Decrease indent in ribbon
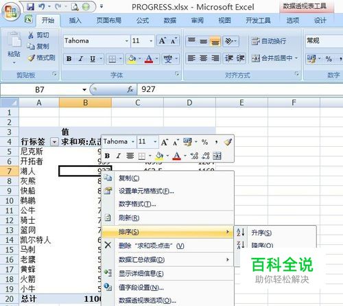343x306 pixels. 229,58
